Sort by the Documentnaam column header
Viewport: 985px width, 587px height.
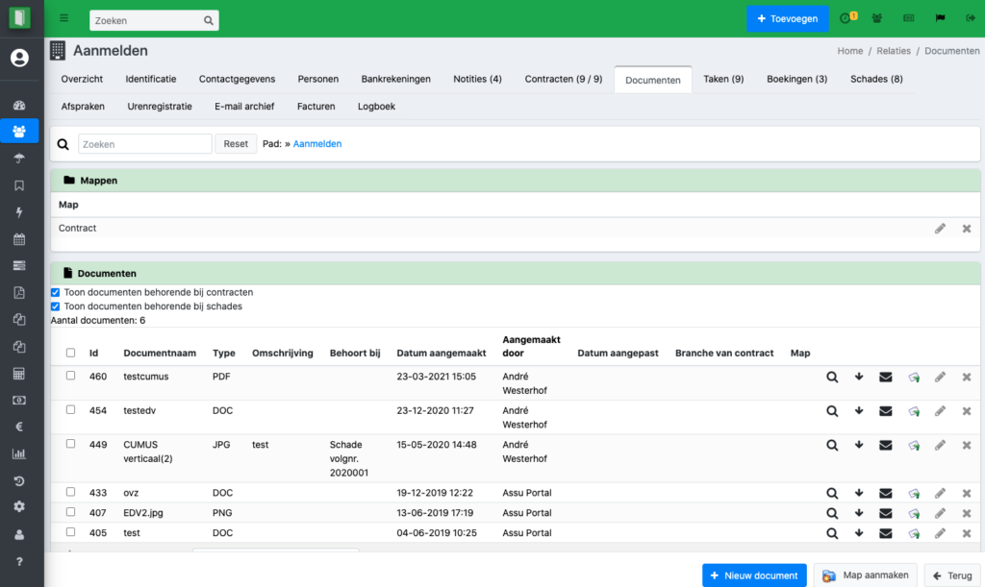point(160,354)
